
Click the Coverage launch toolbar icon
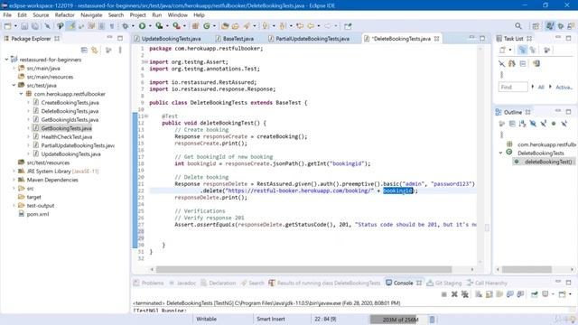pyautogui.click(x=159, y=26)
